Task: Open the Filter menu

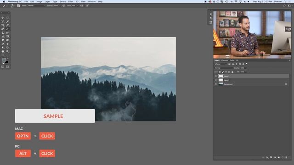Action: (x=70, y=1)
